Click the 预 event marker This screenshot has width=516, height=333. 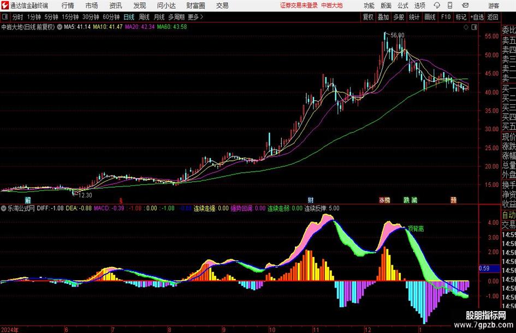point(453,200)
